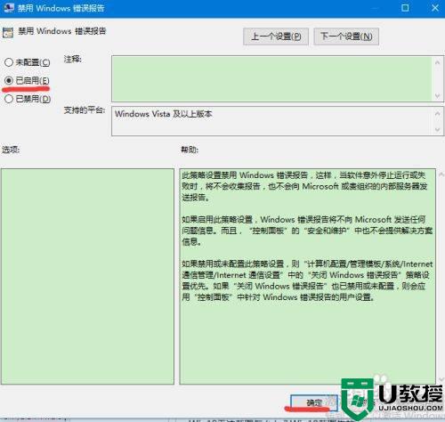
Task: Go to 上一个设置(P)
Action: [x=276, y=37]
